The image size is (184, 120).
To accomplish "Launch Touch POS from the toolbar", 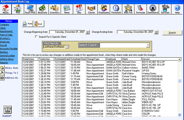I will pos(30,9).
